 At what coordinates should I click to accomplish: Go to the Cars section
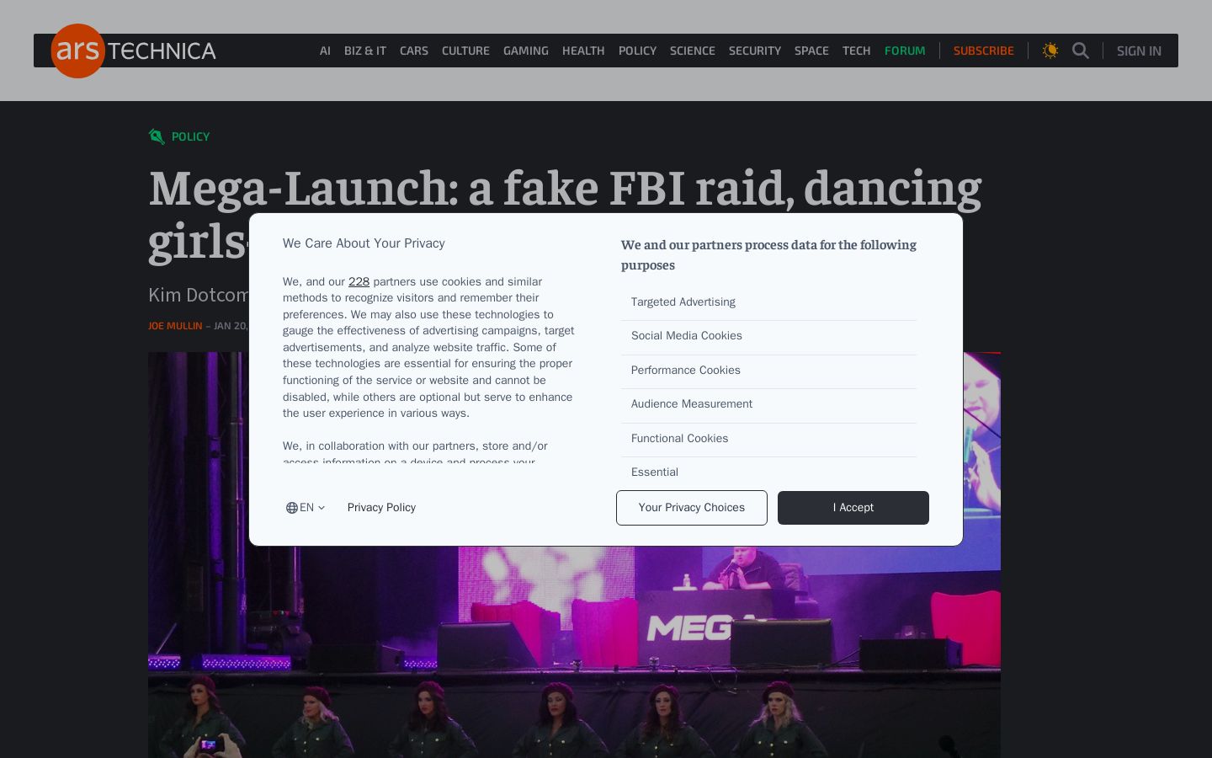[414, 51]
